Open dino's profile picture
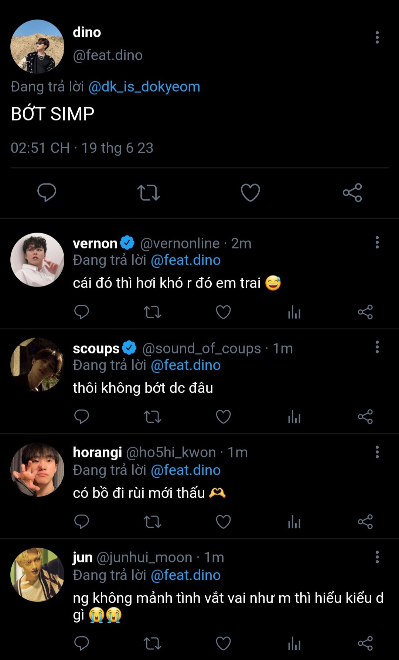 click(x=37, y=47)
